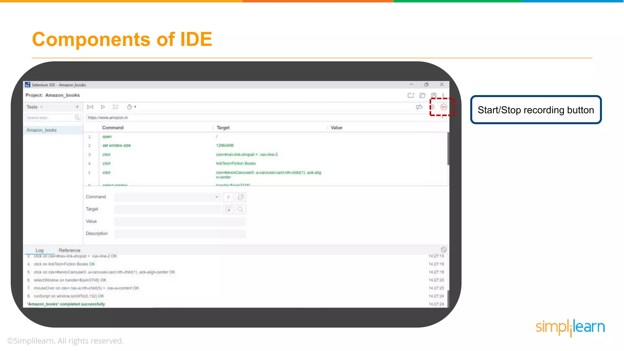Click the select target in page icon
This screenshot has height=351, width=624.
click(228, 209)
